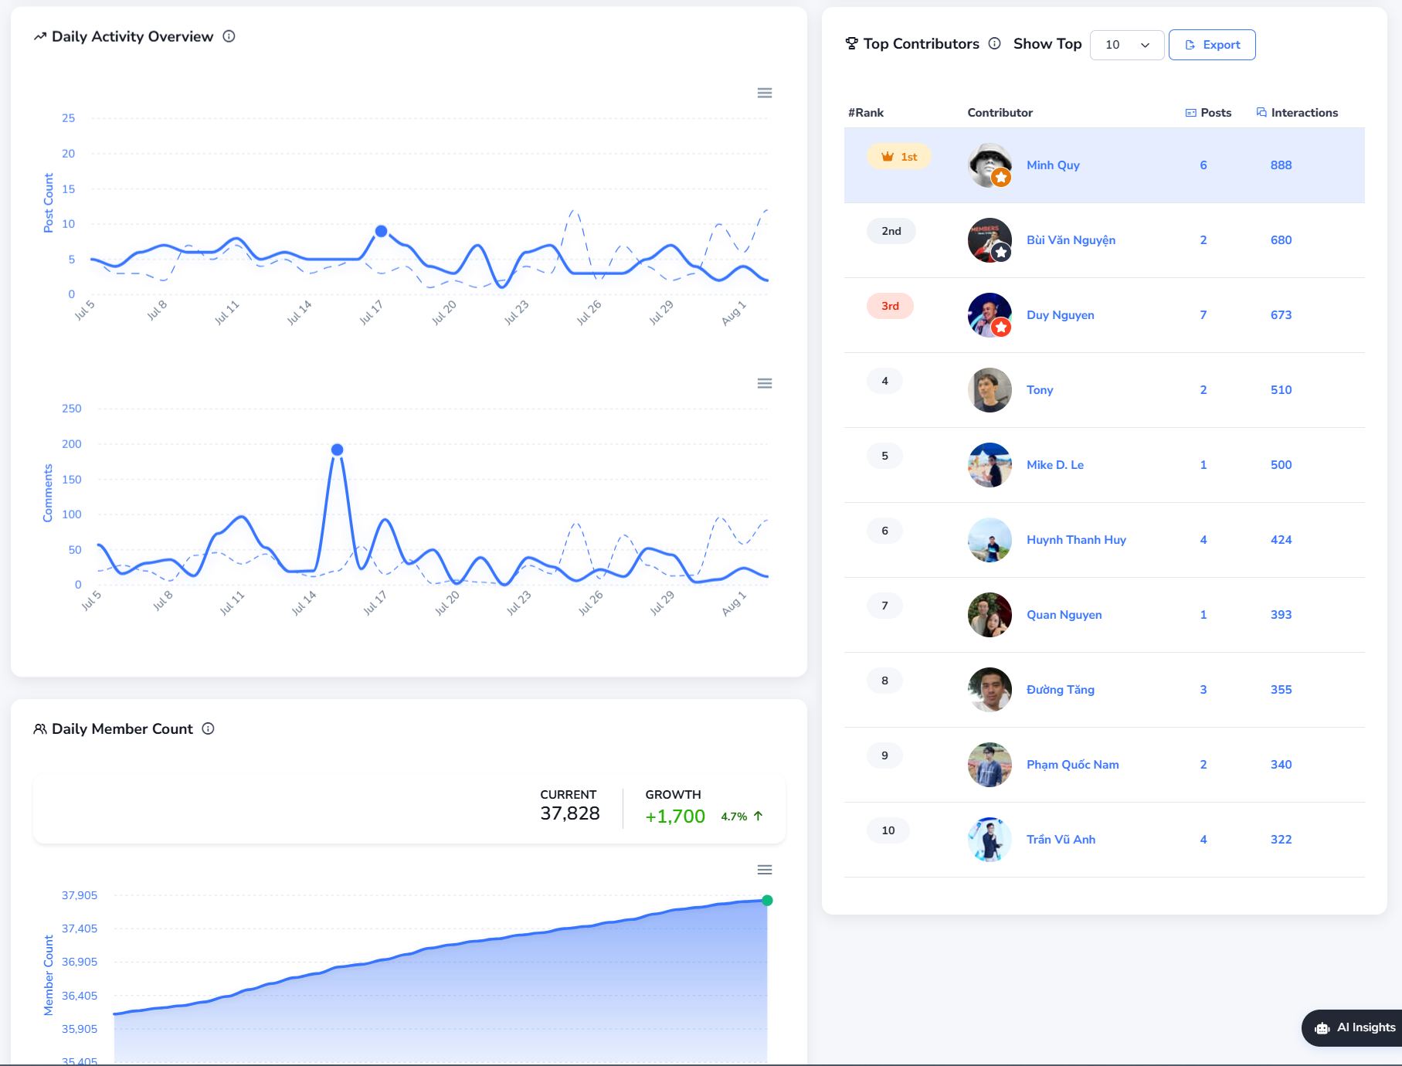Click the green end point on Member Count chart

click(767, 900)
